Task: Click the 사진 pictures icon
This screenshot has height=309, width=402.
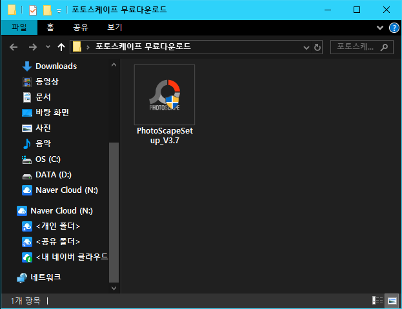Action: click(x=27, y=128)
